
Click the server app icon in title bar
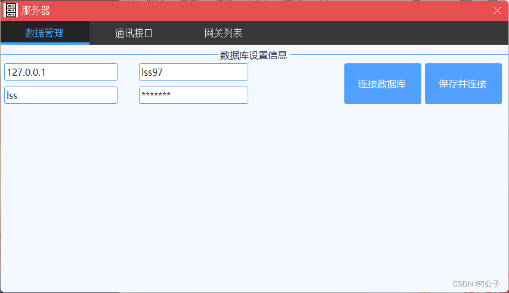coord(10,10)
